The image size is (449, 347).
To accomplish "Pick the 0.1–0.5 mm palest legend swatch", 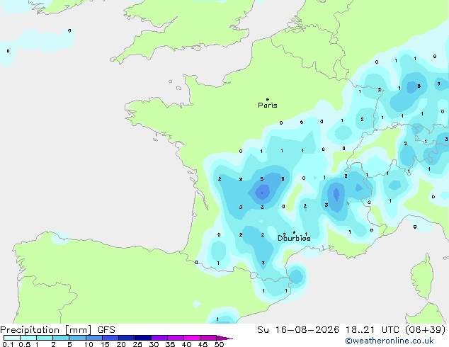I will pyautogui.click(x=12, y=338).
